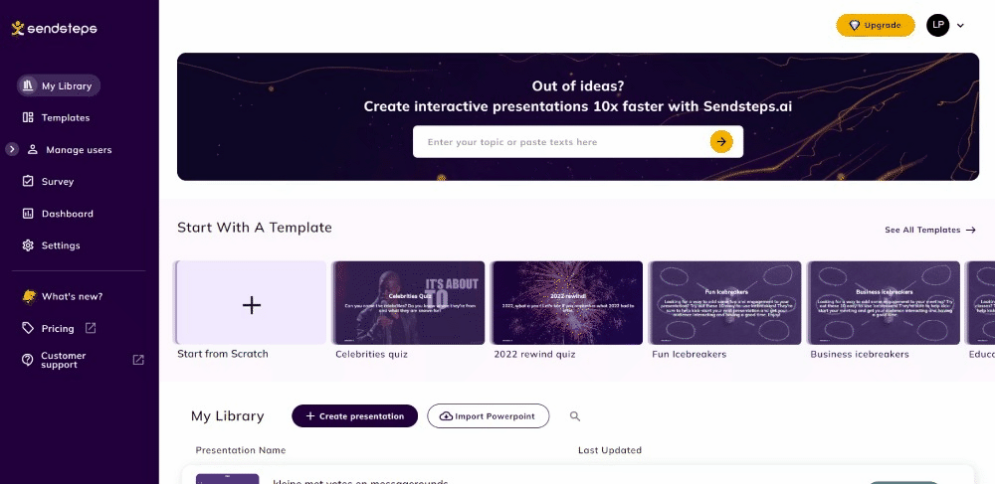Open the account dropdown arrow
This screenshot has width=995, height=484.
click(x=960, y=25)
